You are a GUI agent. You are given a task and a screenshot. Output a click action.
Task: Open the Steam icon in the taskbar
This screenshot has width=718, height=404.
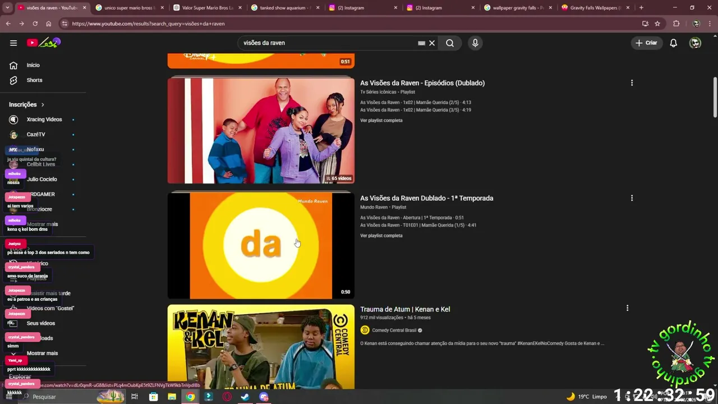pos(245,397)
